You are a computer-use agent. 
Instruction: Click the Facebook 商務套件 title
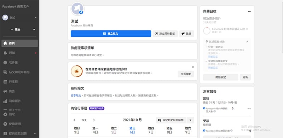click(x=16, y=7)
